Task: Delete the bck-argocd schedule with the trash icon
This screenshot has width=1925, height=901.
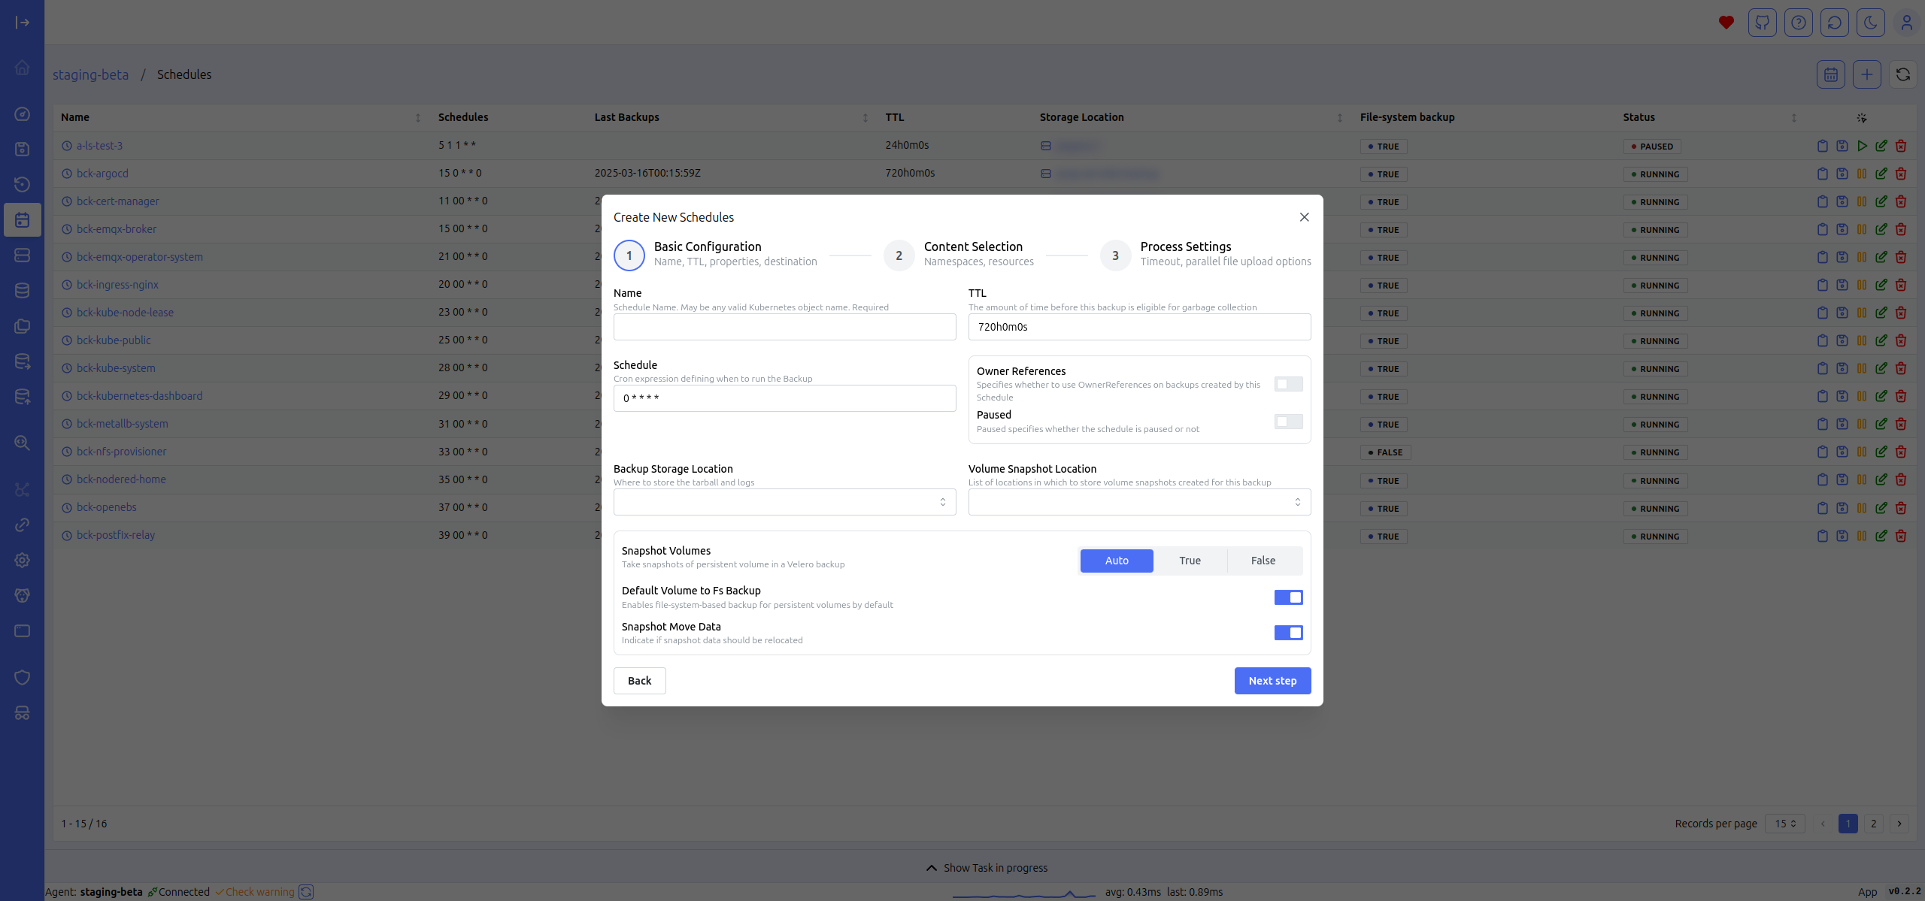Action: [x=1901, y=174]
